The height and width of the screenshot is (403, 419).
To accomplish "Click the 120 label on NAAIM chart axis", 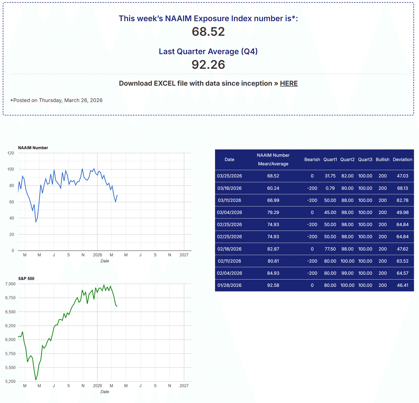I will click(x=10, y=153).
